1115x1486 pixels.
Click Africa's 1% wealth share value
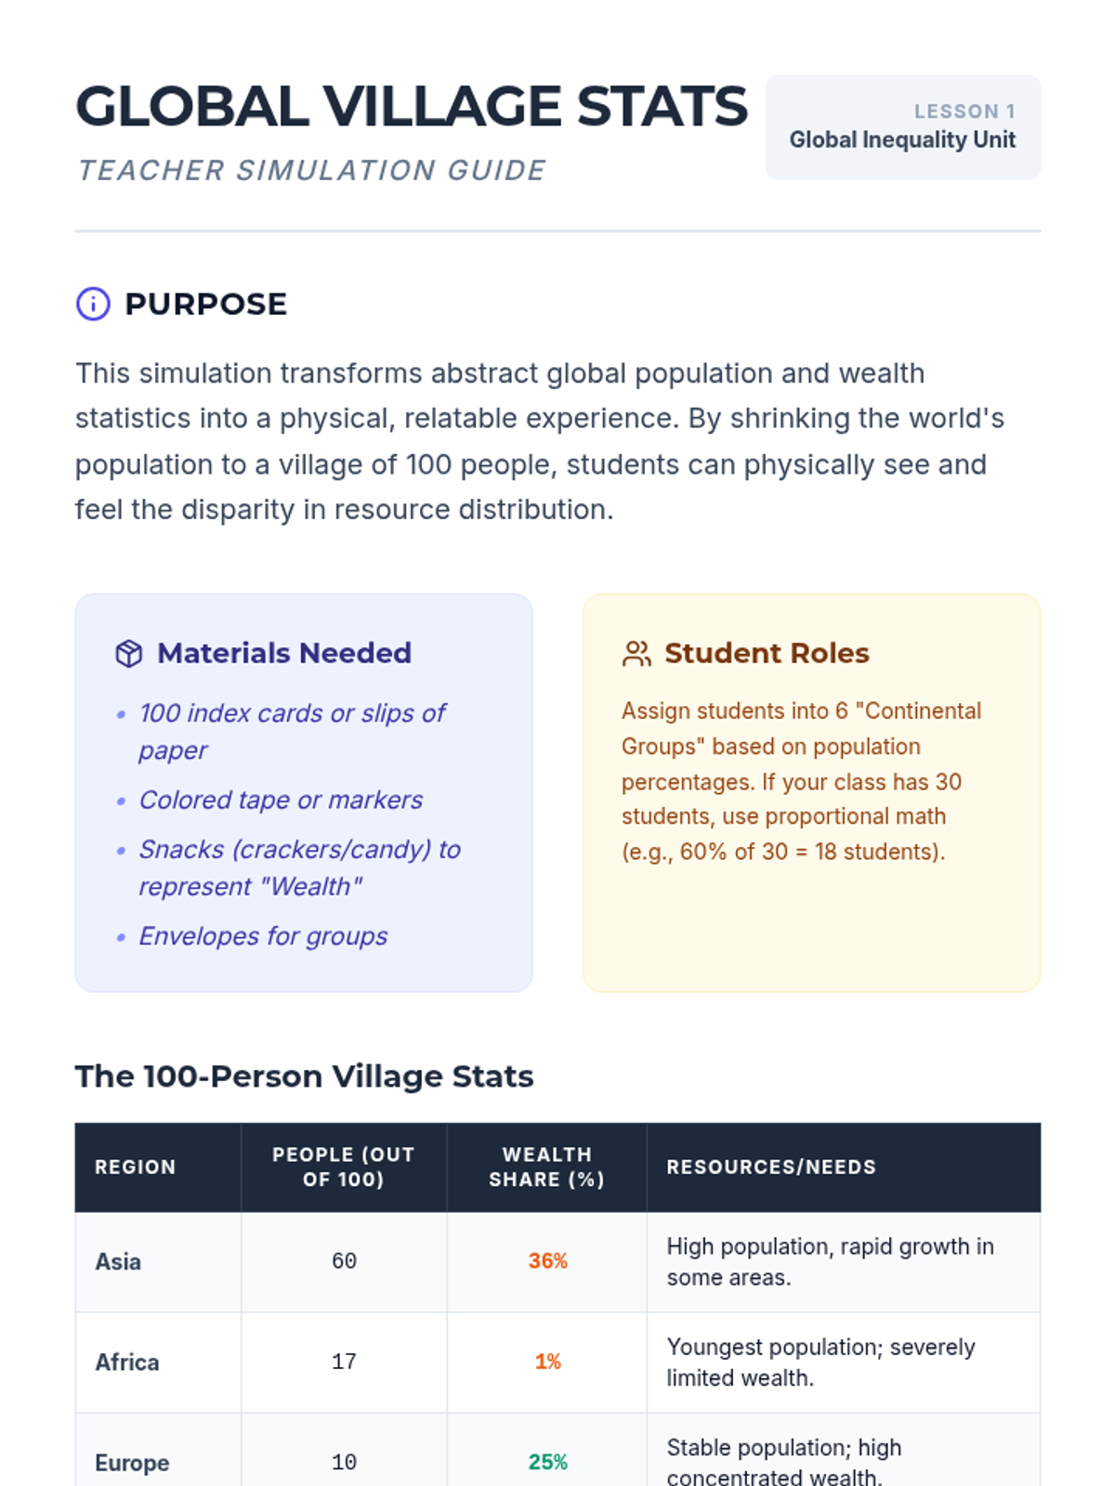tap(547, 1362)
